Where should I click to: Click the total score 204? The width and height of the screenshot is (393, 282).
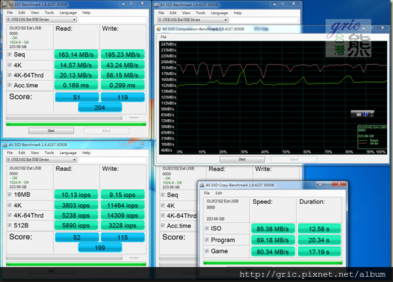(100, 107)
